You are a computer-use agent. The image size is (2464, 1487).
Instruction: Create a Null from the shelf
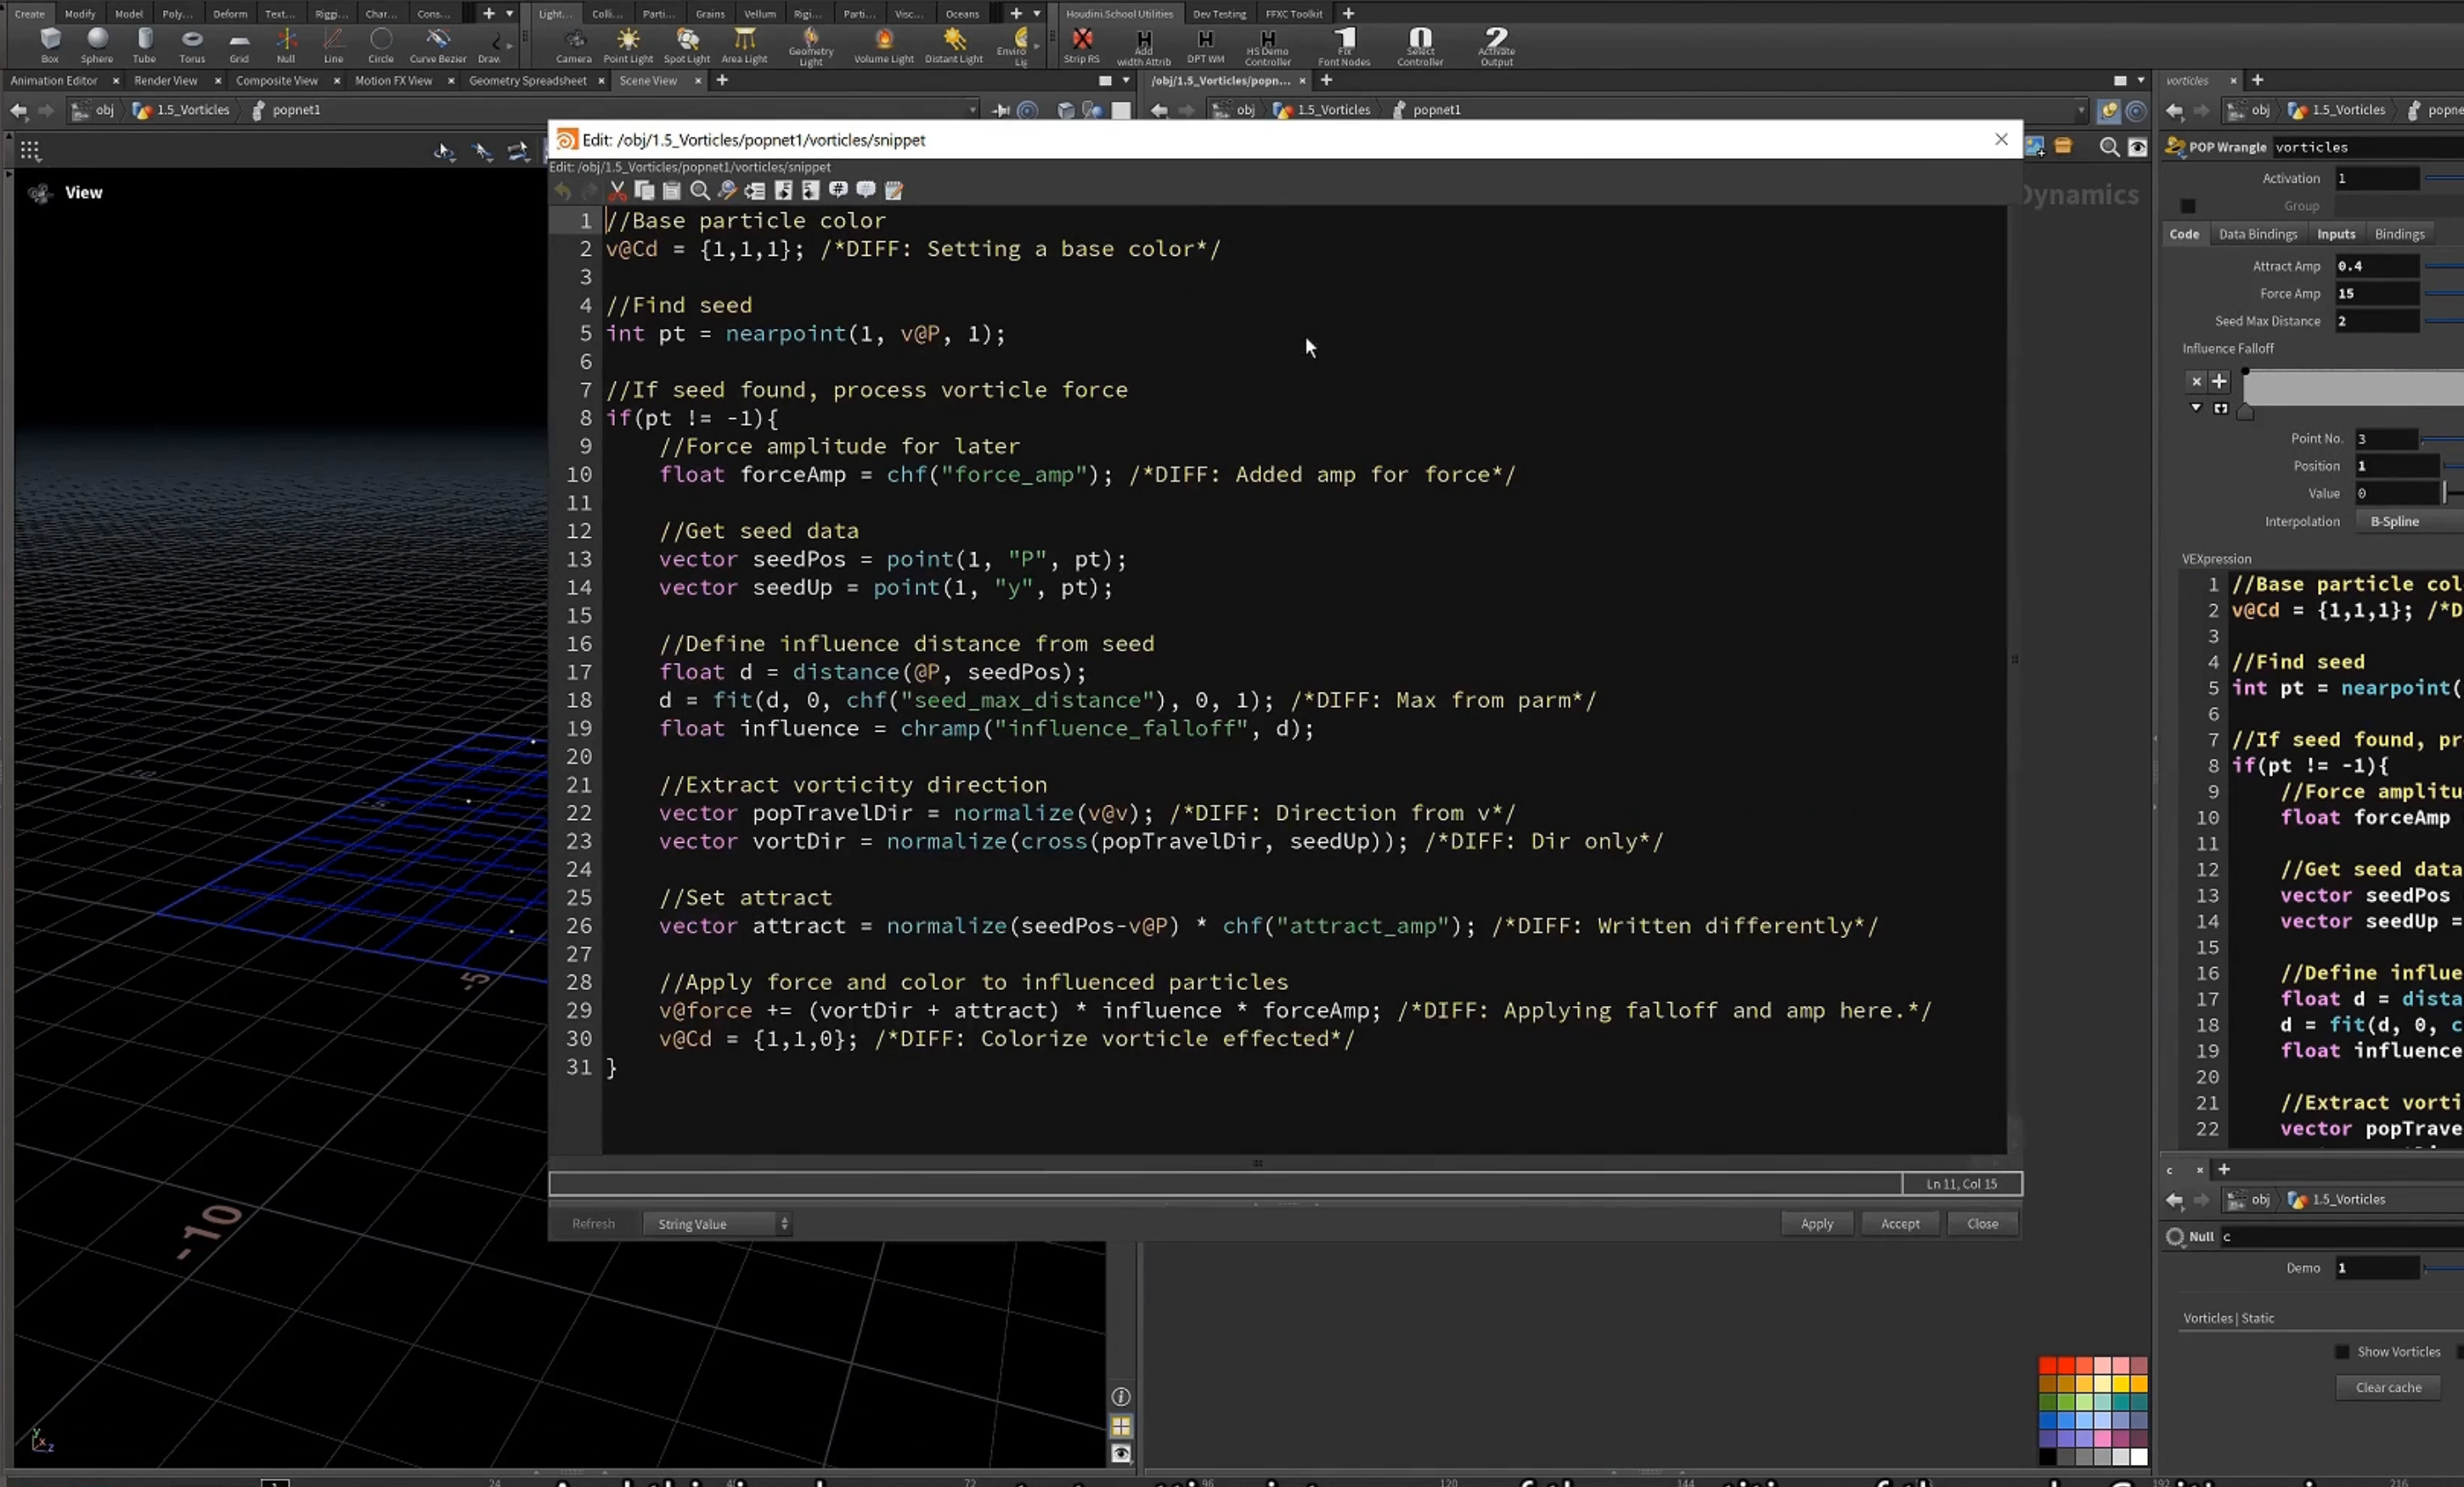286,45
